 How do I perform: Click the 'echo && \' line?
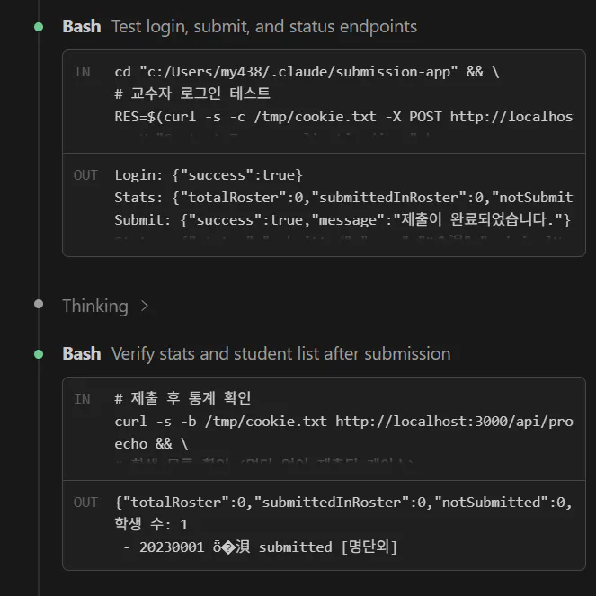click(x=151, y=444)
